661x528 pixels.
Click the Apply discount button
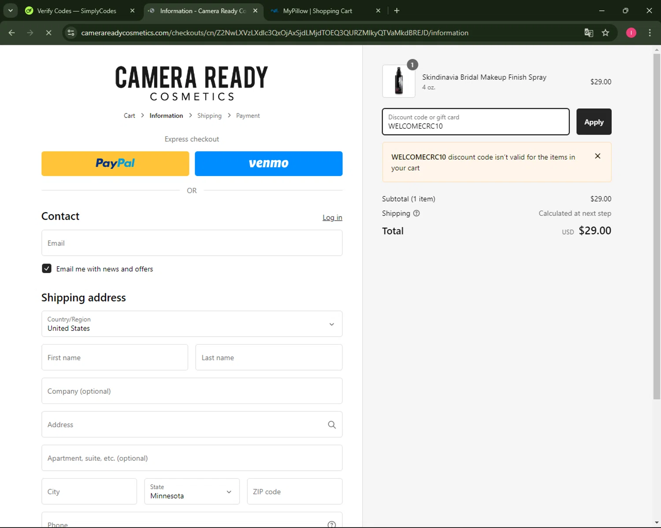pos(594,122)
